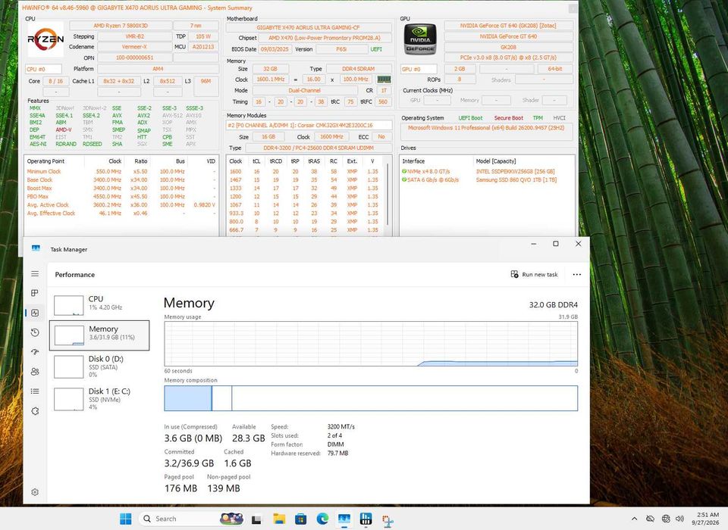Viewport: 728px width, 530px height.
Task: Click the INTEL SSDPEKKW256G8 drive entry
Action: coord(515,171)
